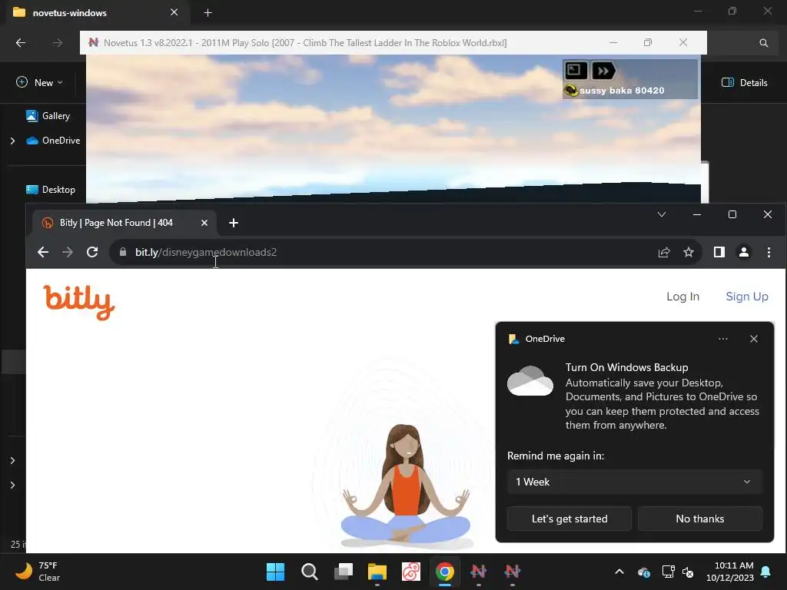This screenshot has height=590, width=787.
Task: Switch to Chrome on taskbar
Action: [x=445, y=572]
